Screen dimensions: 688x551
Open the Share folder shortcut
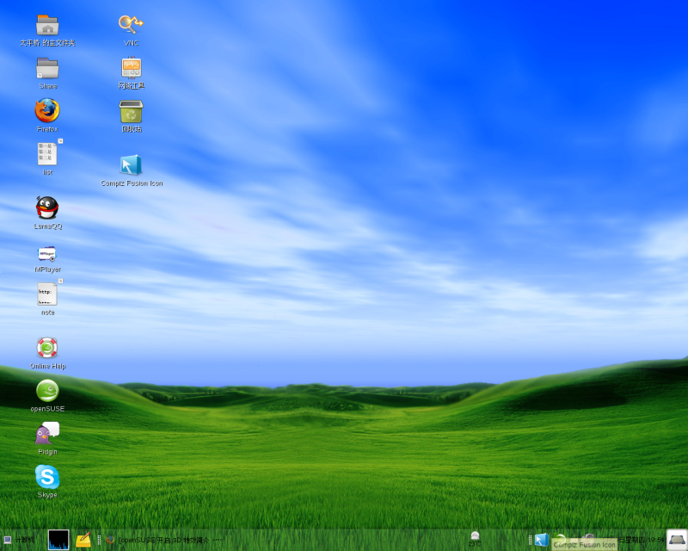pyautogui.click(x=47, y=68)
